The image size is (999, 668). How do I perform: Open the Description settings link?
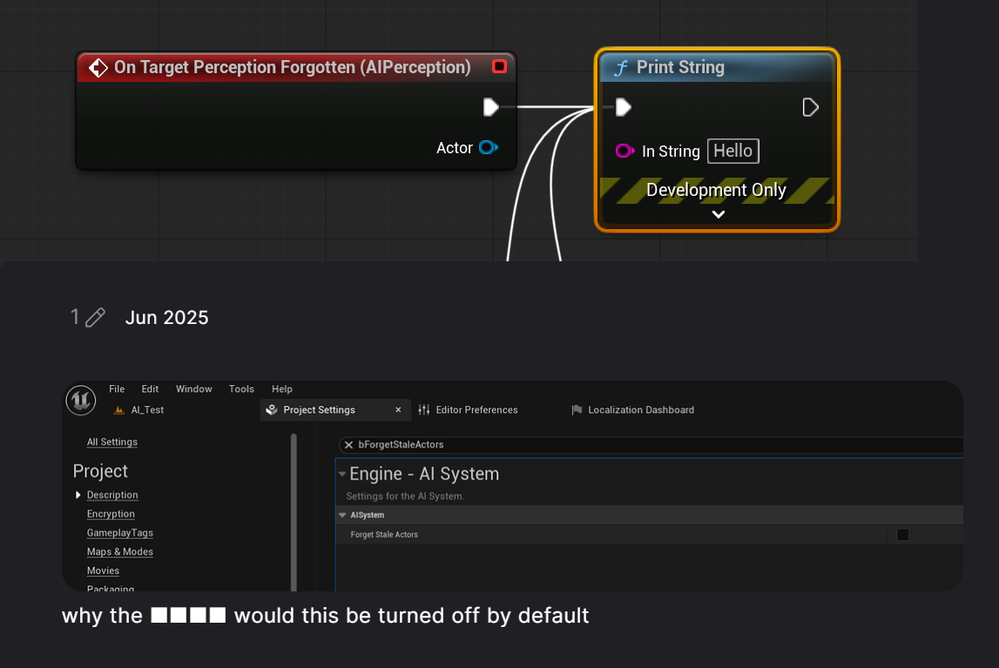pos(112,495)
